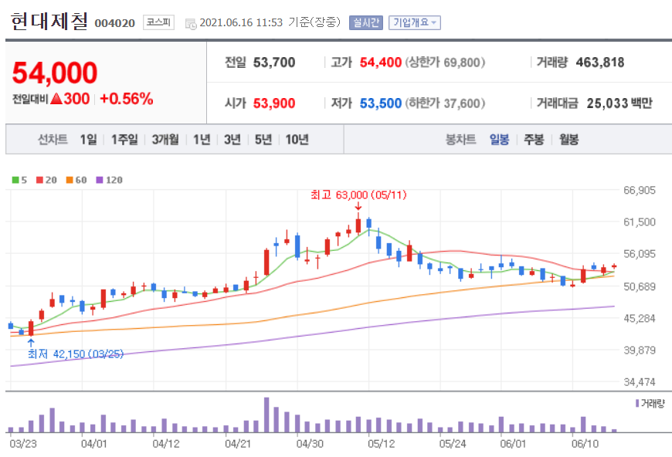Screen dimensions: 672x457
Task: Click the timestamp 2021.06.16 11:53
Action: [x=241, y=22]
